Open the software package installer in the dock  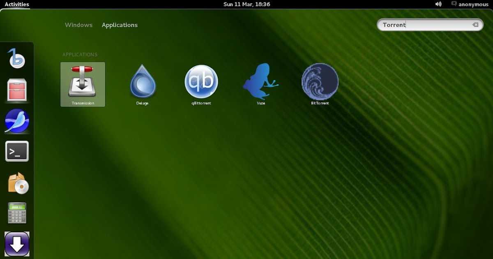pos(18,183)
